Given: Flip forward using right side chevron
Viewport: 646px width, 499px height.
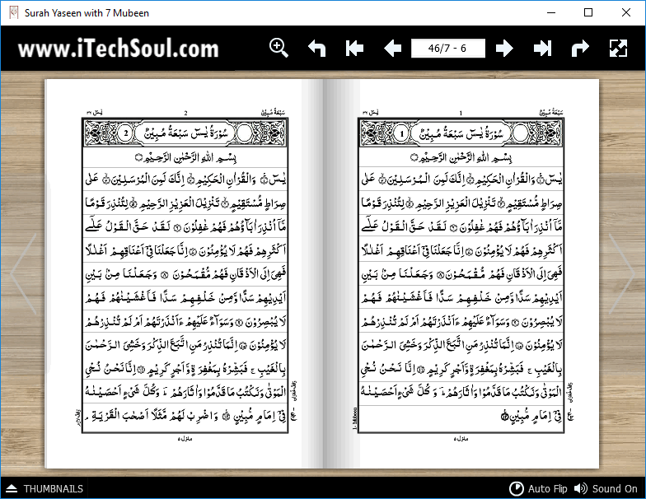Looking at the screenshot, I should point(621,273).
